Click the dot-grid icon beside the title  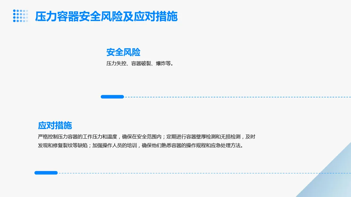(20, 16)
